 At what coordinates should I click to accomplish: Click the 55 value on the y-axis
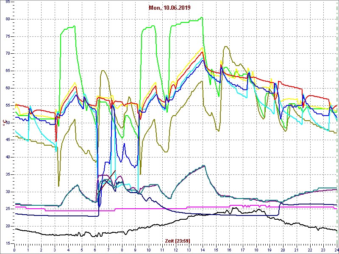tap(7, 105)
